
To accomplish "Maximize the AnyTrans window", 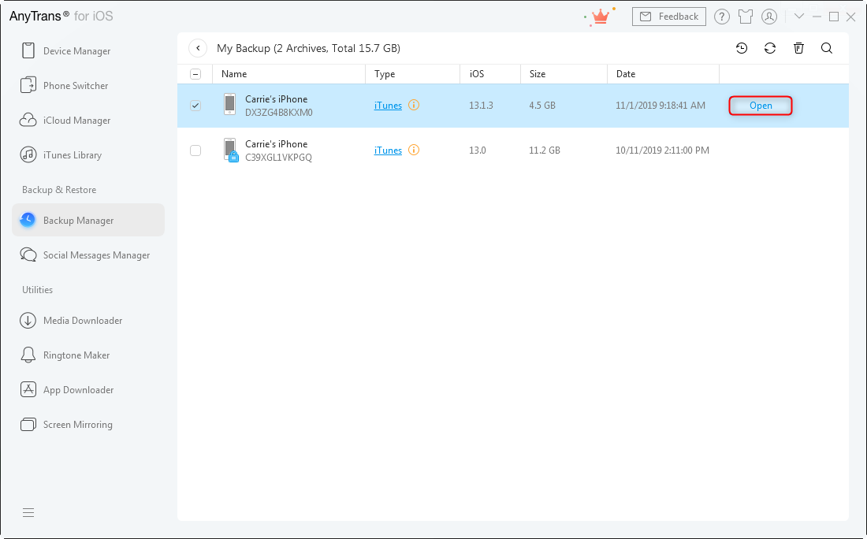I will pyautogui.click(x=834, y=17).
